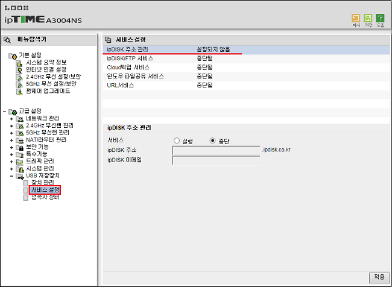Click the 적용 apply button
Image resolution: width=392 pixels, height=287 pixels.
pos(379,277)
